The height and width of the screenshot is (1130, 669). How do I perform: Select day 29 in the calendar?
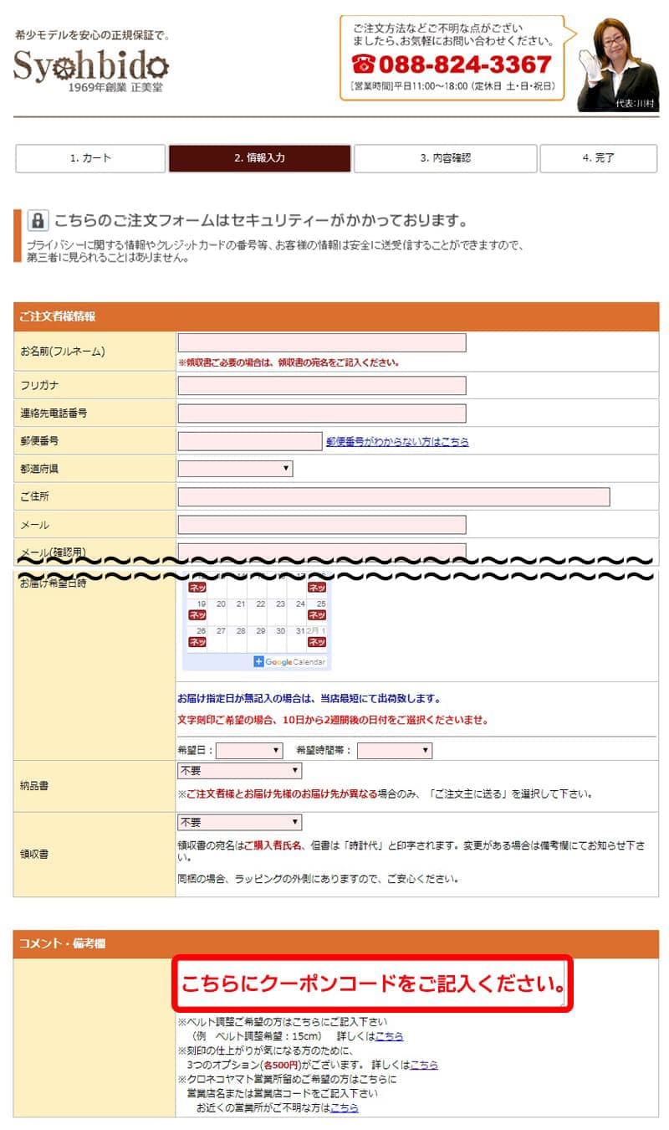261,631
